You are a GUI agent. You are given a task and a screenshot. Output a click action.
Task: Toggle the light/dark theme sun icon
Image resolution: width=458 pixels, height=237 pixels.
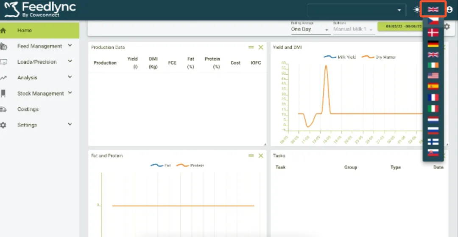416,10
